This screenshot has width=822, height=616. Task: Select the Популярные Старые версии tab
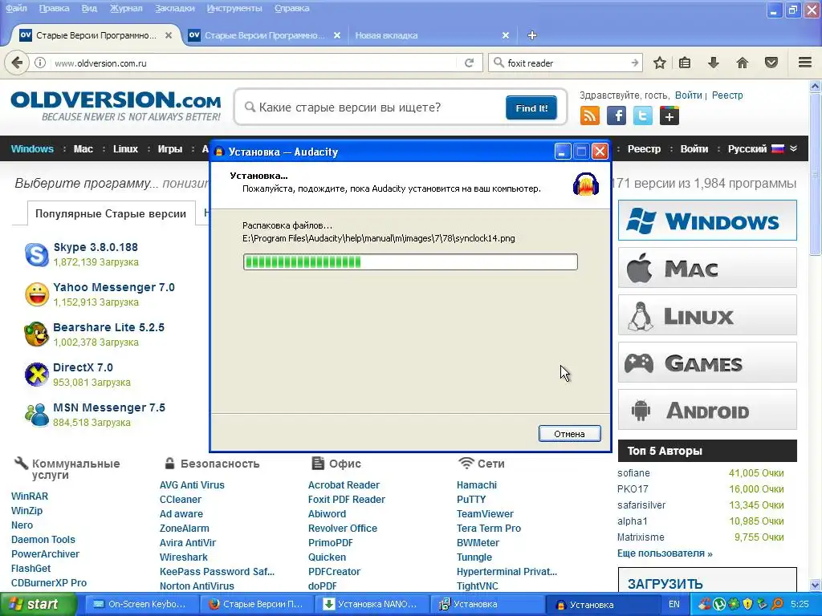click(x=111, y=213)
